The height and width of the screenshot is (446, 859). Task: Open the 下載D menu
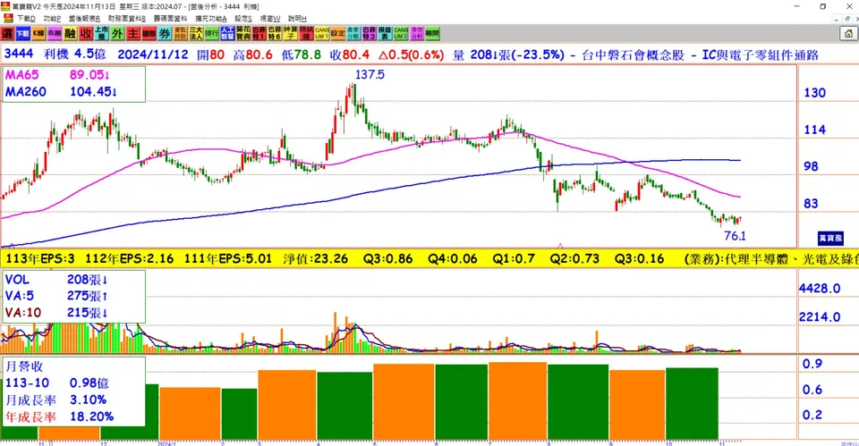(x=26, y=19)
